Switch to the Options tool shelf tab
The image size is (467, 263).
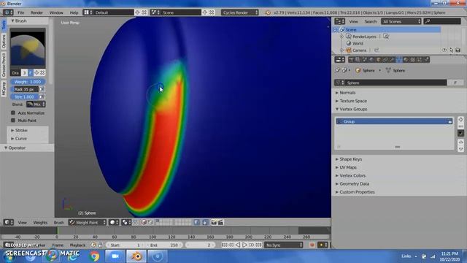(x=4, y=41)
